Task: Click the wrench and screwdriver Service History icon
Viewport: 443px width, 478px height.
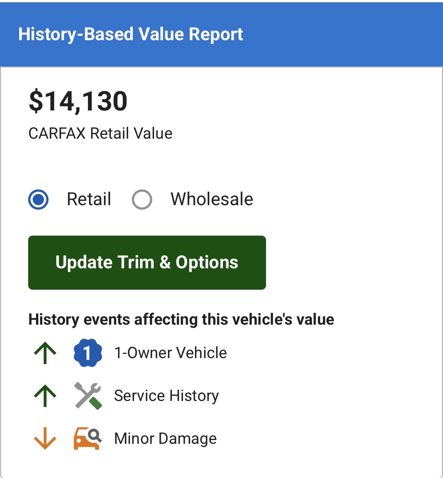Action: click(x=88, y=396)
